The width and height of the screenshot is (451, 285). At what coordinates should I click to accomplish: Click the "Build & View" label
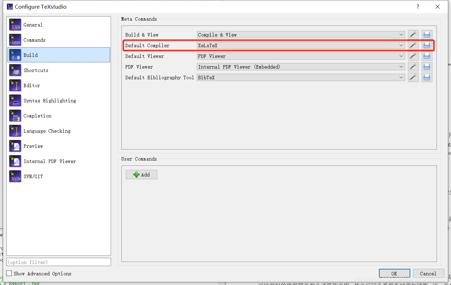coord(142,35)
